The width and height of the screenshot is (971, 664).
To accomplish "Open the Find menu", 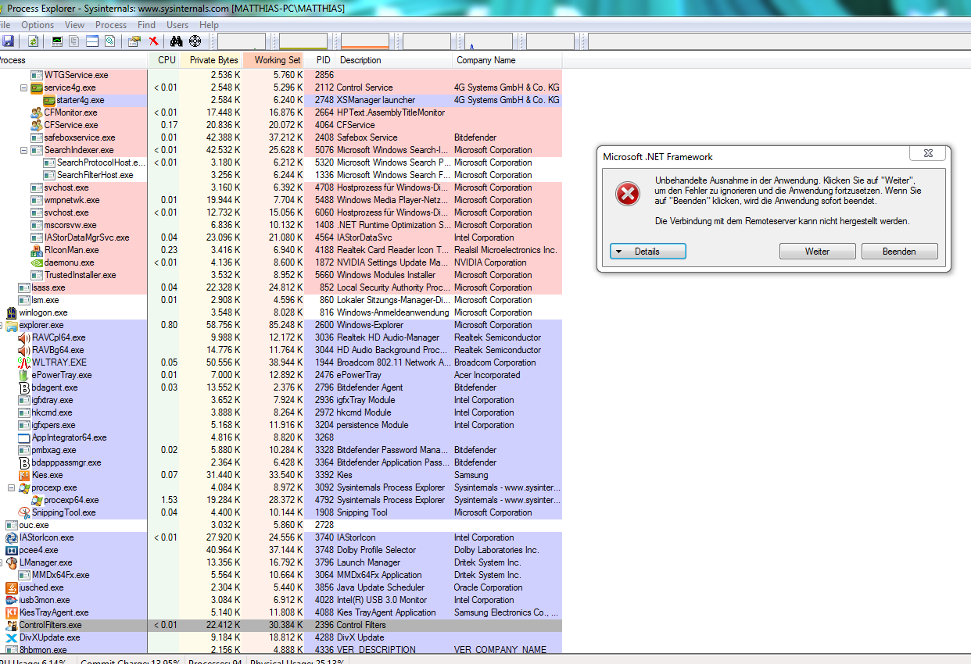I will point(146,25).
